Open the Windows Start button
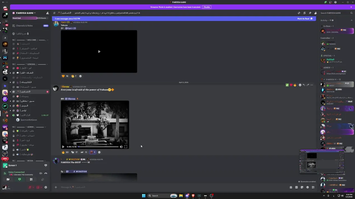The width and height of the screenshot is (355, 199). [x=143, y=196]
